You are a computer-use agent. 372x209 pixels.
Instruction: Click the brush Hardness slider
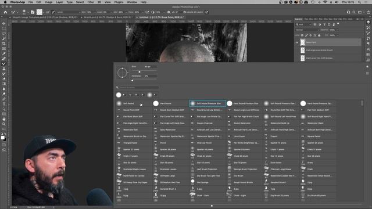pos(144,81)
